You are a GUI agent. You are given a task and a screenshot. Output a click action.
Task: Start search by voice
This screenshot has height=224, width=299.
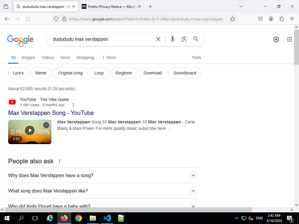[x=173, y=39]
